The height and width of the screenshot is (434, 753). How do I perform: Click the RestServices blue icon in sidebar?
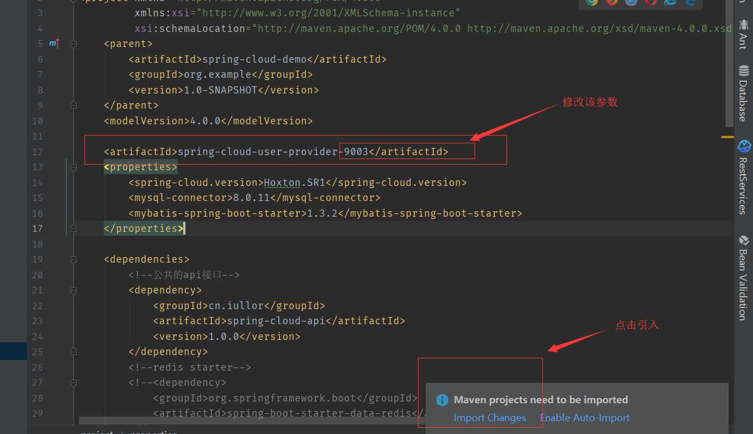(743, 146)
